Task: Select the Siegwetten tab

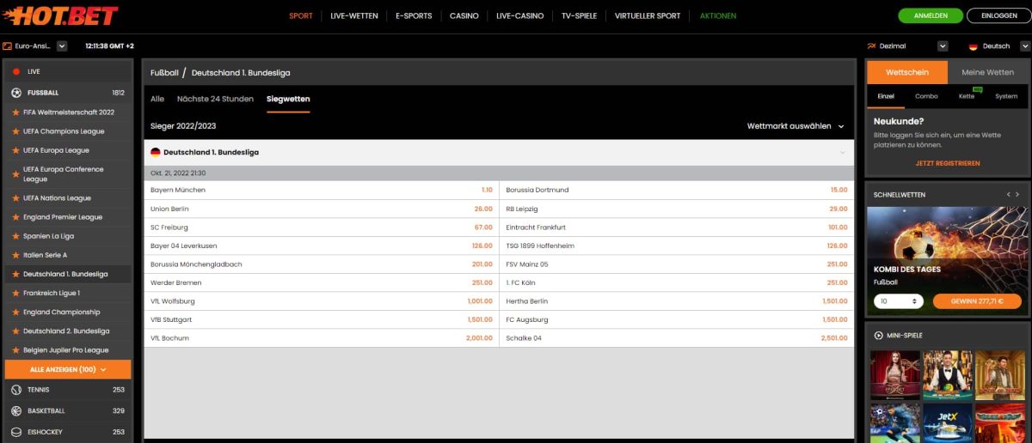Action: (x=288, y=99)
